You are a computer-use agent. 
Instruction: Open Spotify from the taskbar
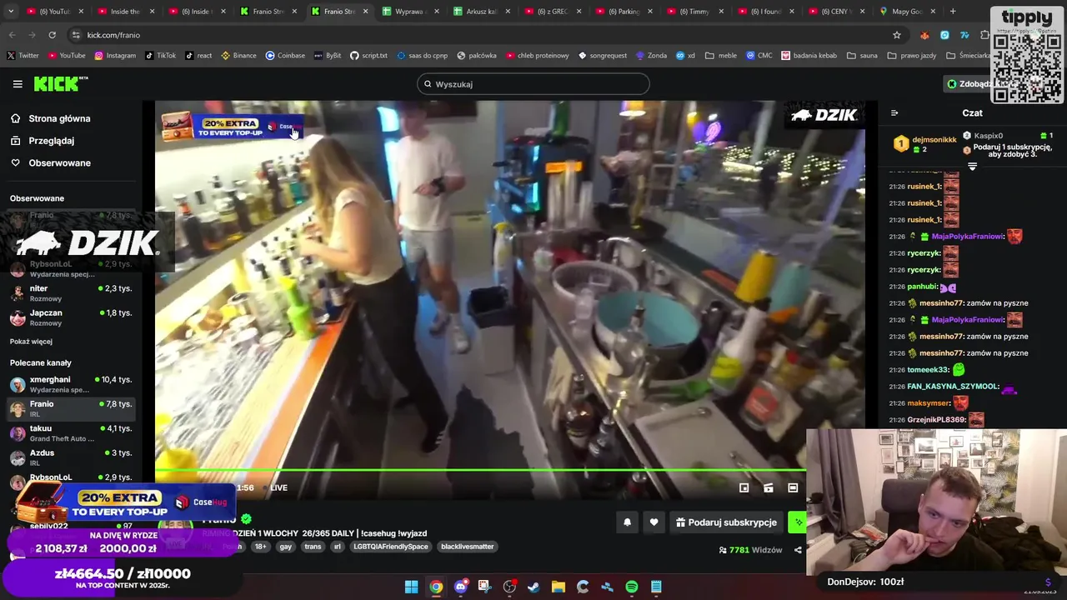tap(632, 587)
